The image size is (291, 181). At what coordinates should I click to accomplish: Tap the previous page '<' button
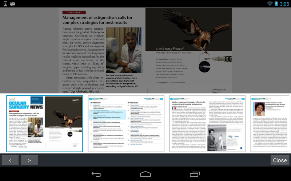[10, 160]
